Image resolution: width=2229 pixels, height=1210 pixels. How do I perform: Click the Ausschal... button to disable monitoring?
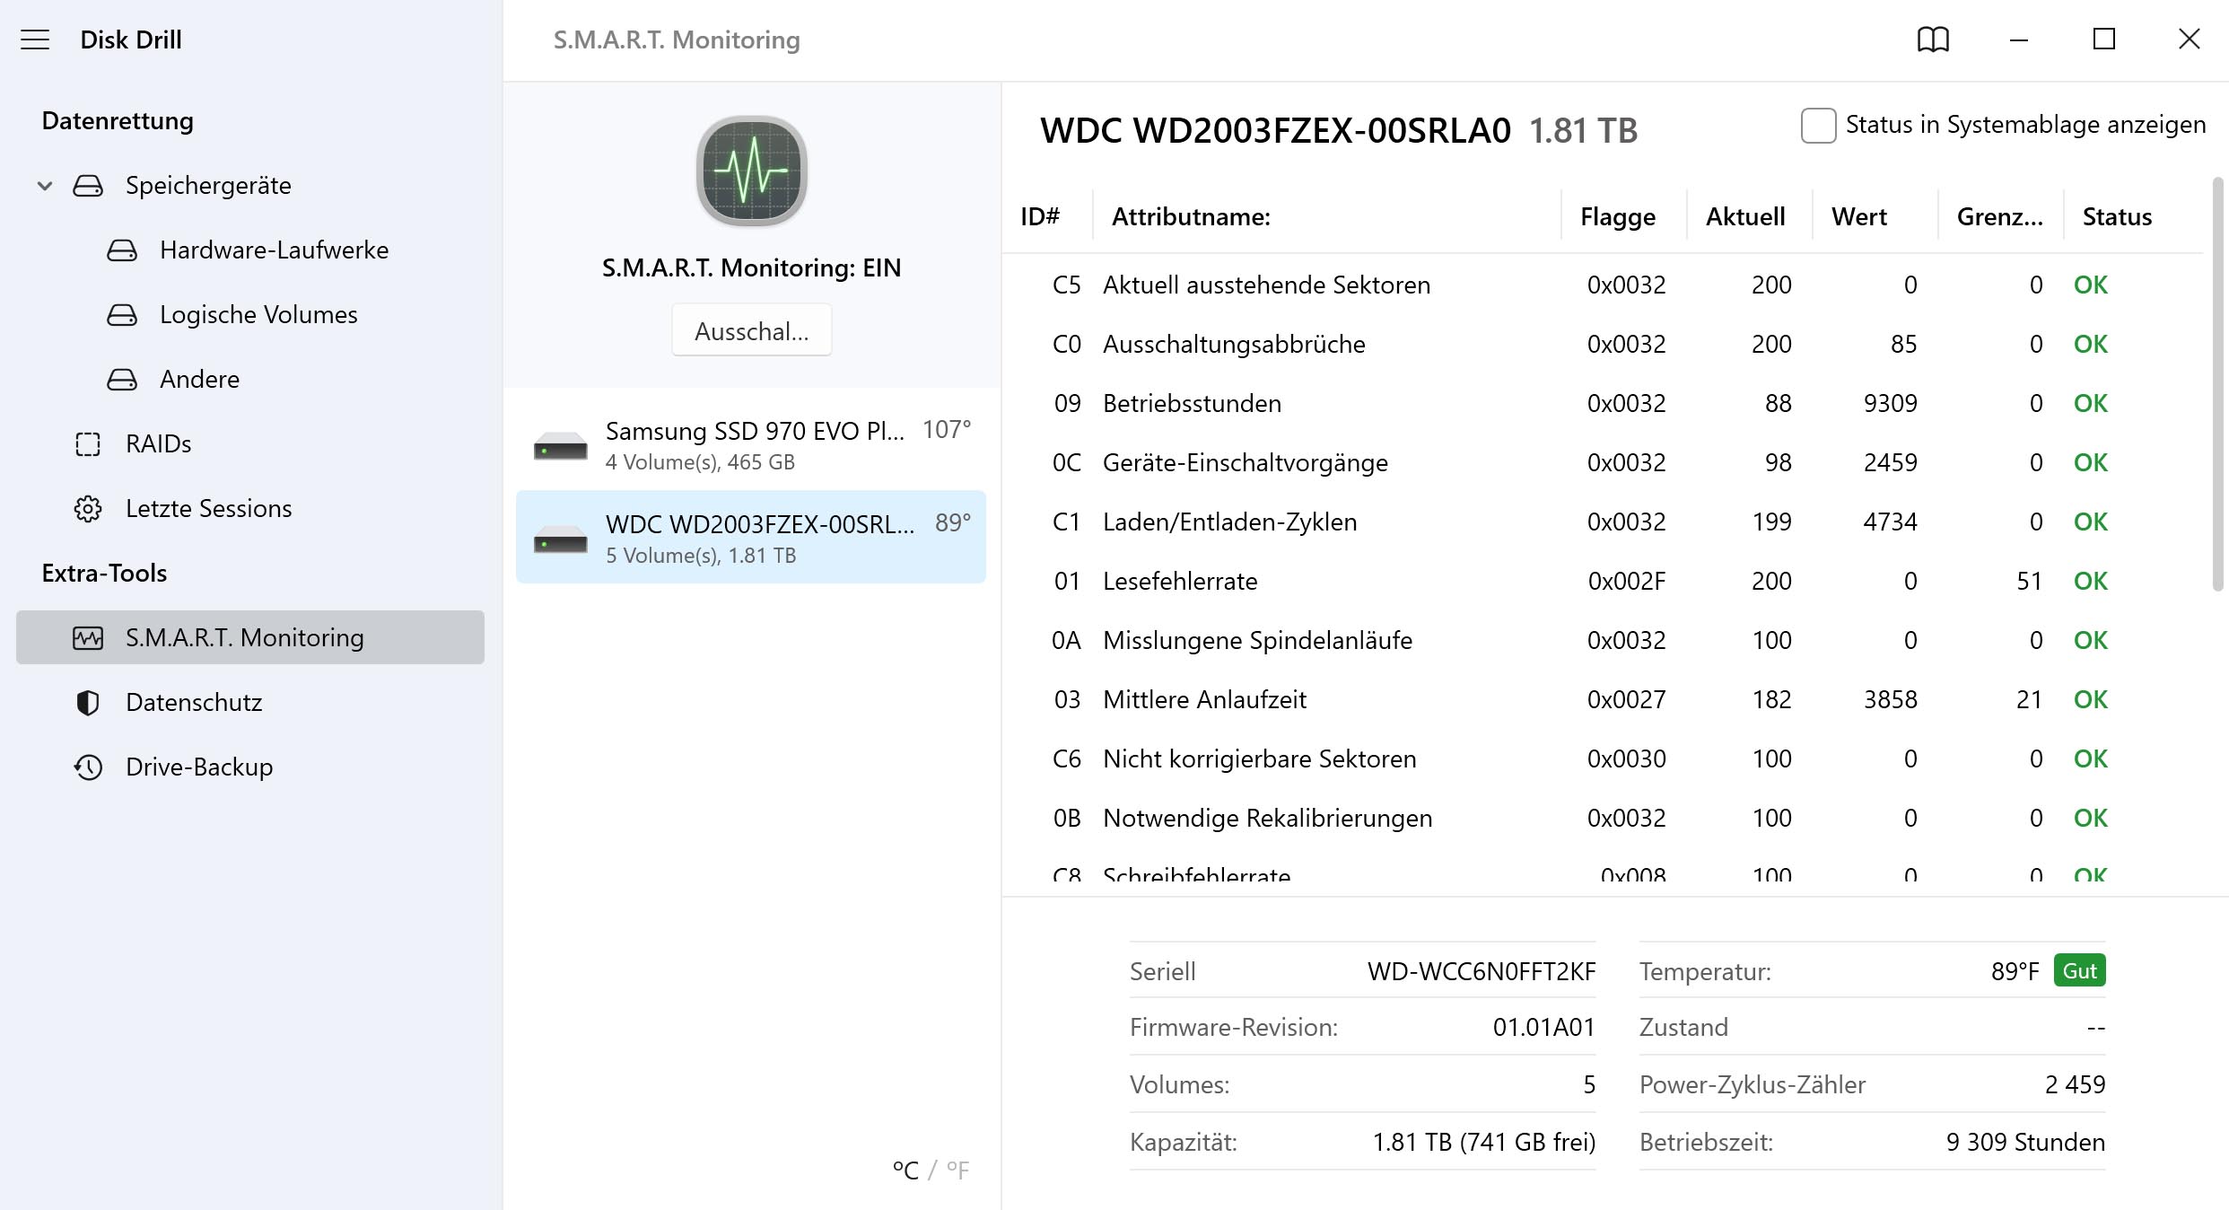tap(752, 330)
